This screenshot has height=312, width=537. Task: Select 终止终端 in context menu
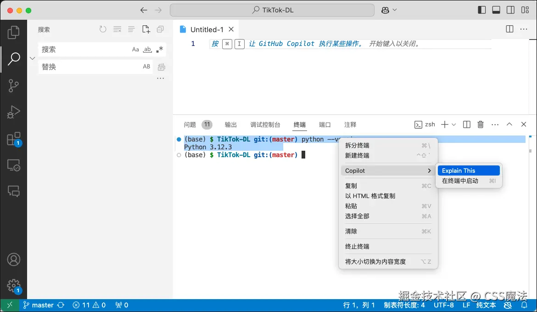(x=388, y=246)
